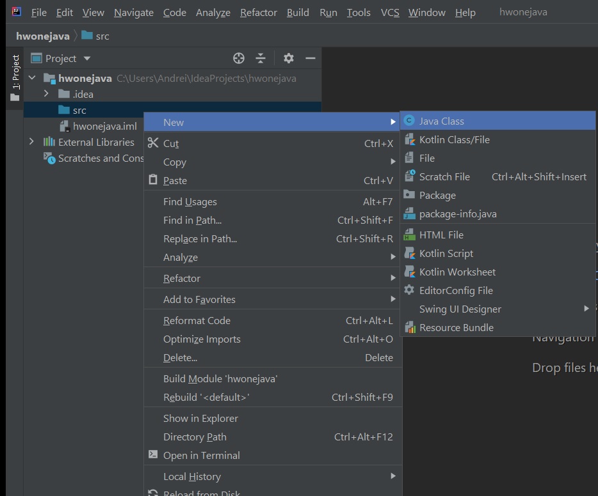Expand the Swing UI Designer submenu arrow
Screen dimensions: 598x496
(586, 308)
